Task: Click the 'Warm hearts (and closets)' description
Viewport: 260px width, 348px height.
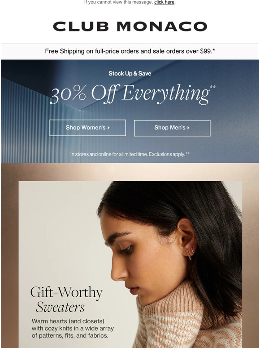Action: 73,328
